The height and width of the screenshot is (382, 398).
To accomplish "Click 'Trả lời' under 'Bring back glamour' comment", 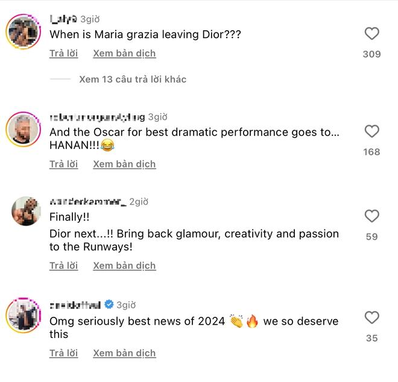I will pyautogui.click(x=64, y=266).
